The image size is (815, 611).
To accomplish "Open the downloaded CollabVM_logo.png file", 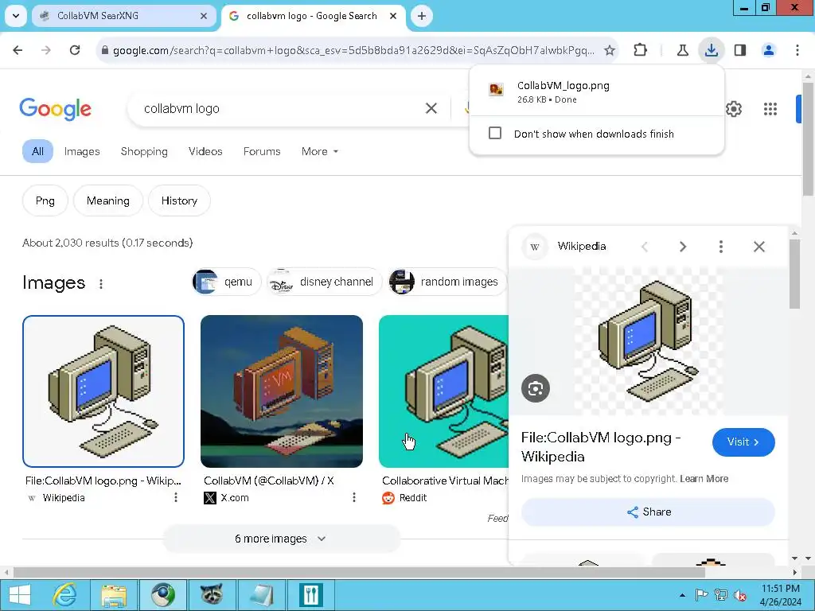I will tap(596, 91).
